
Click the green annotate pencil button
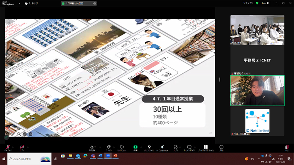point(7,138)
